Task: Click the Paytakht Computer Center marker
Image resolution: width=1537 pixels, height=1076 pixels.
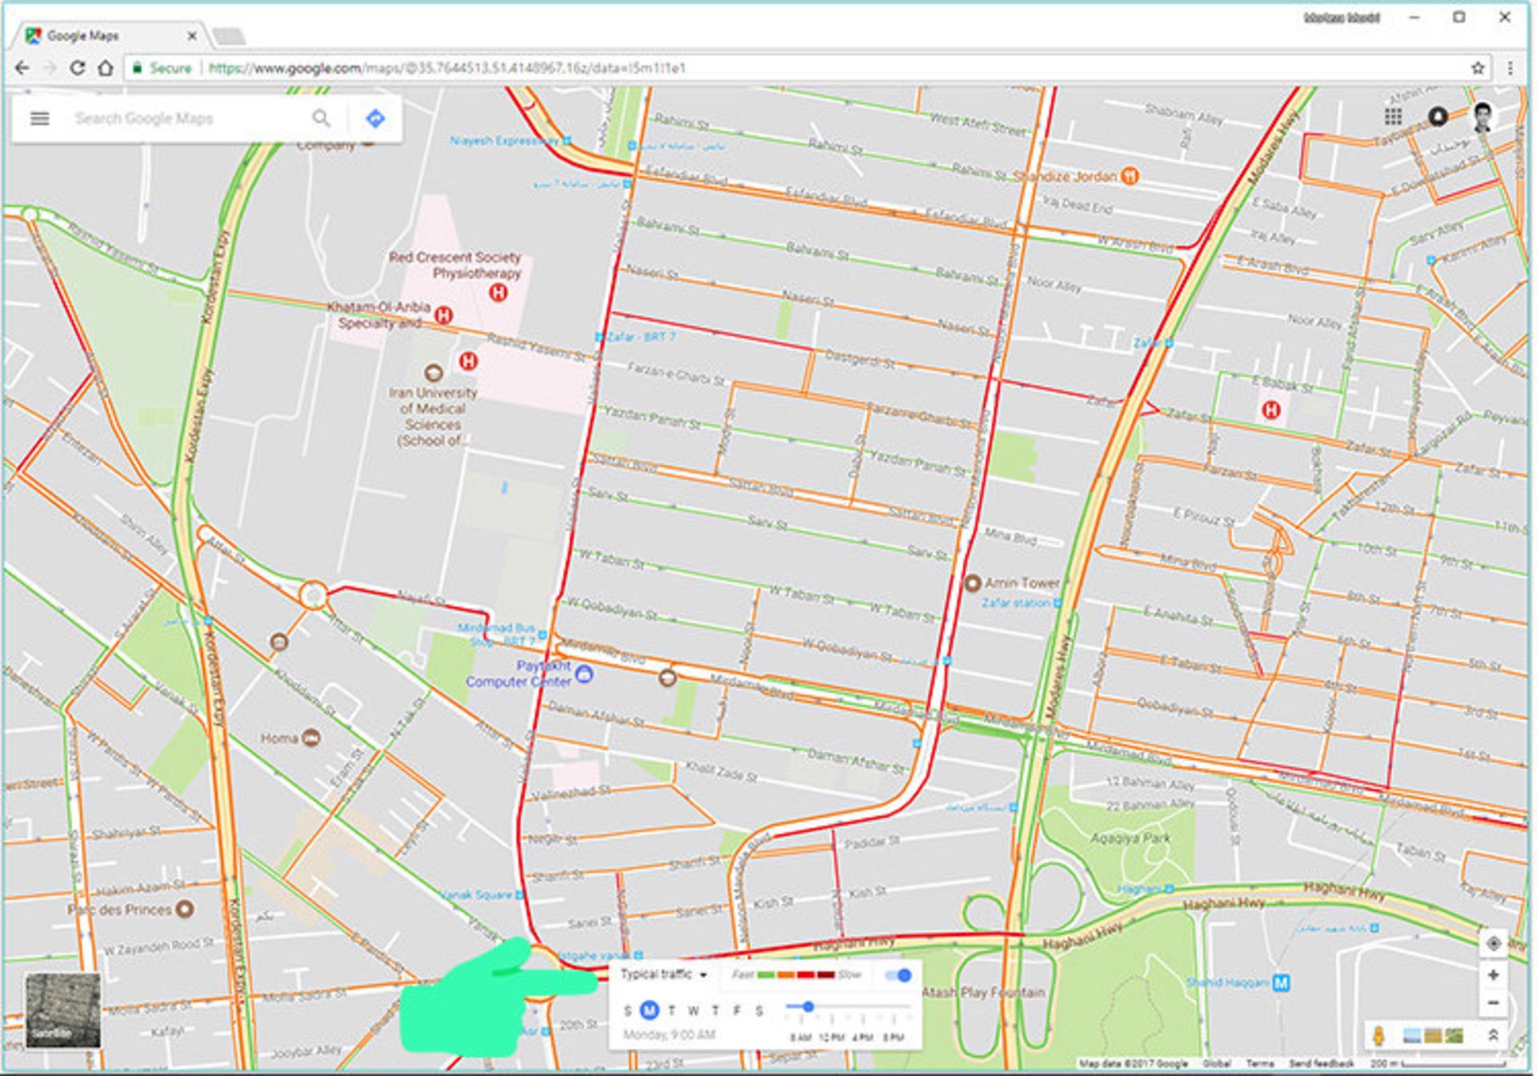Action: (584, 674)
